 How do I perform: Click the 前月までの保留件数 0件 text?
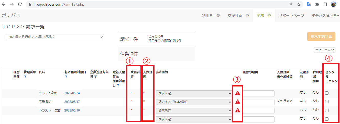[x=165, y=41]
